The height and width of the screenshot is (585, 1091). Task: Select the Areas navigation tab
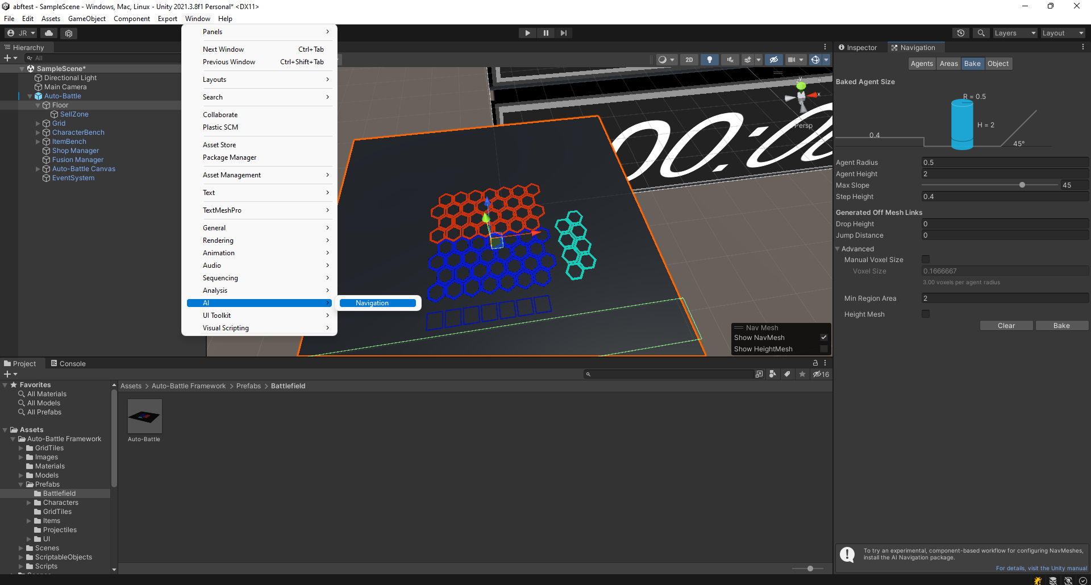click(x=948, y=64)
